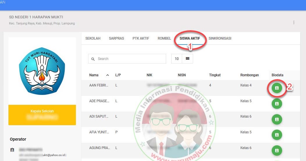The image size is (306, 161).
Task: Click the NIK column header
Action: tap(149, 75)
